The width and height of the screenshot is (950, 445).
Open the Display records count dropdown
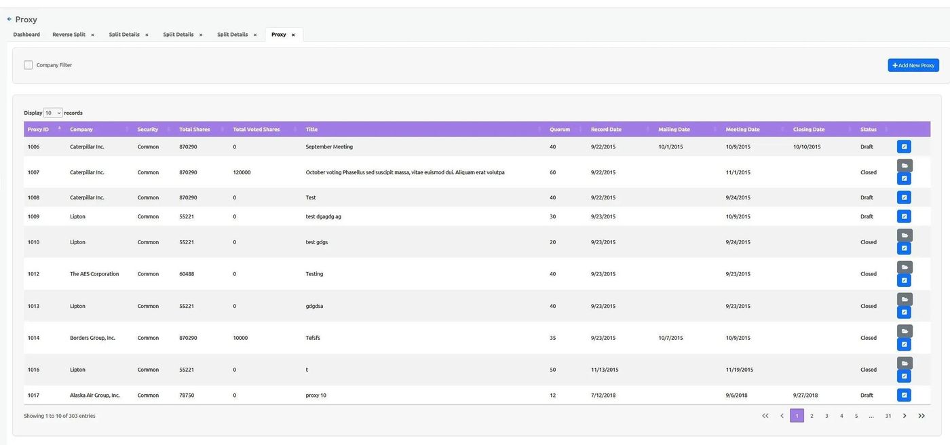coord(53,113)
